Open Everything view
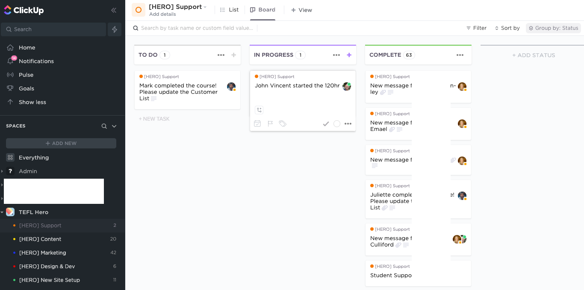This screenshot has width=584, height=290. (34, 158)
